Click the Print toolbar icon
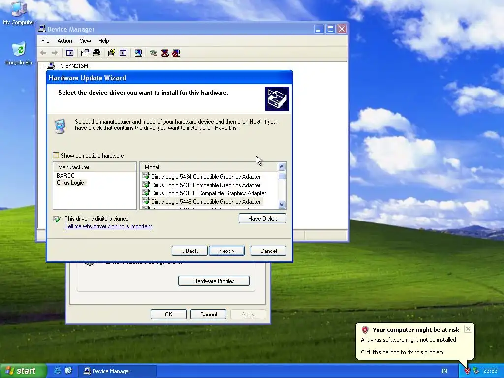 point(96,53)
